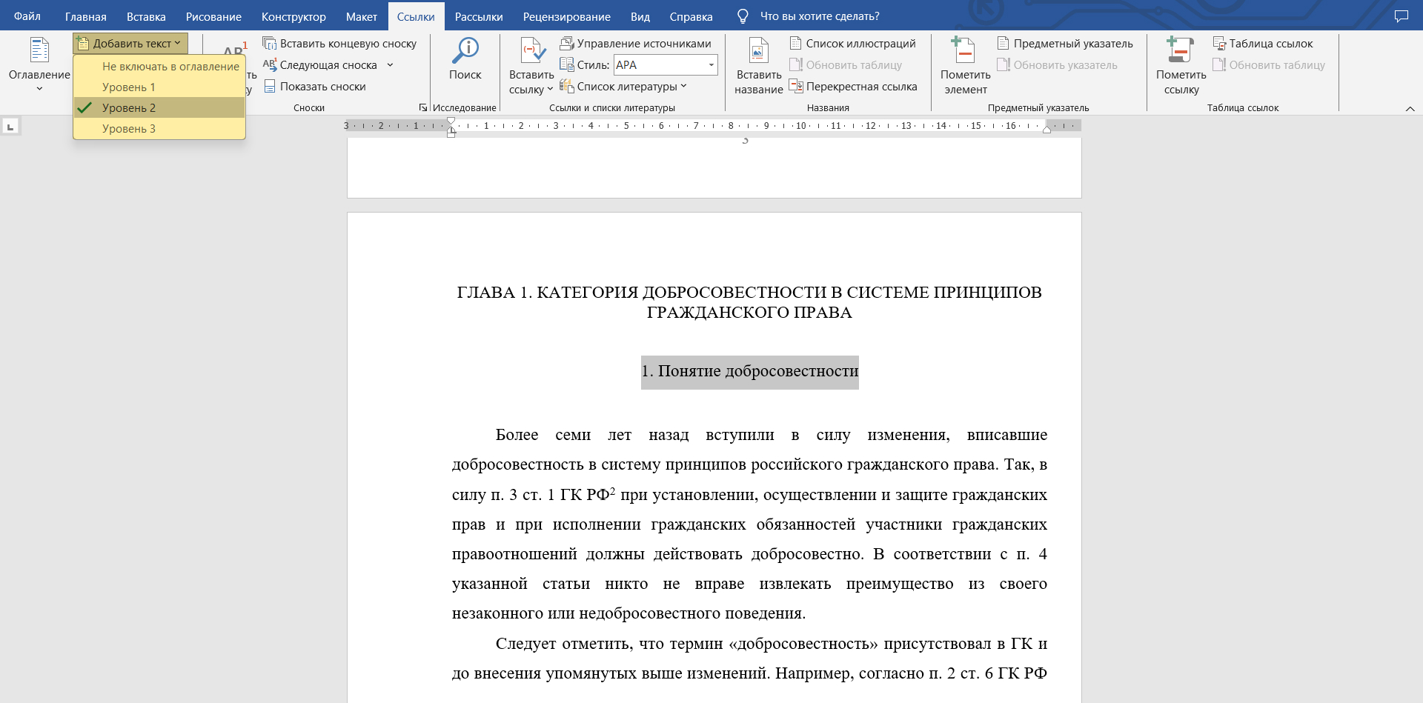Choose Уровень 3 from the menu
This screenshot has height=703, width=1423.
(x=159, y=129)
